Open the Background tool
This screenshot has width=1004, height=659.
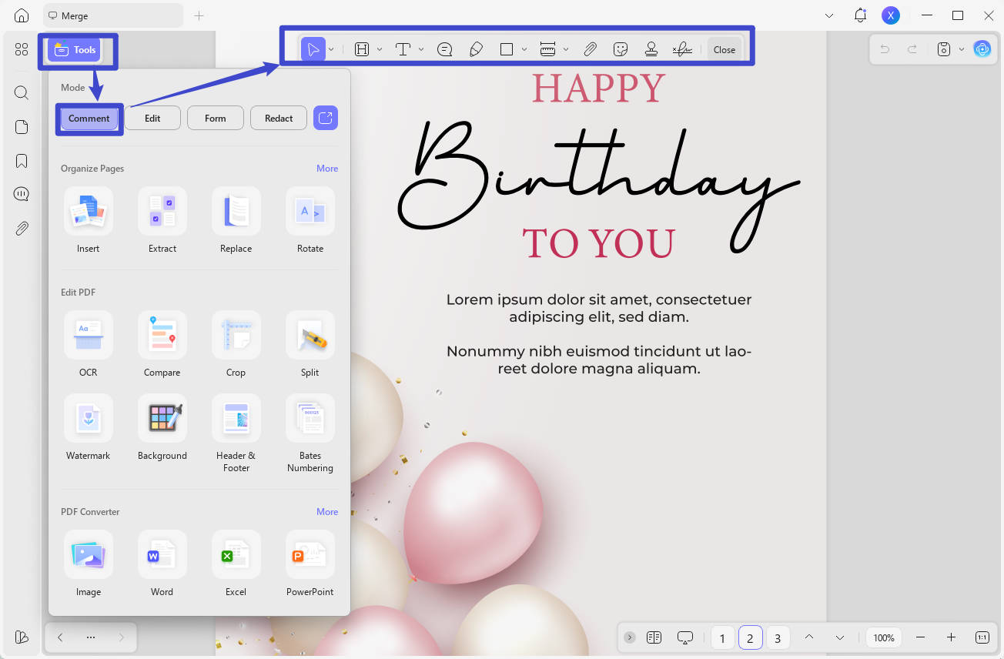[x=162, y=427]
